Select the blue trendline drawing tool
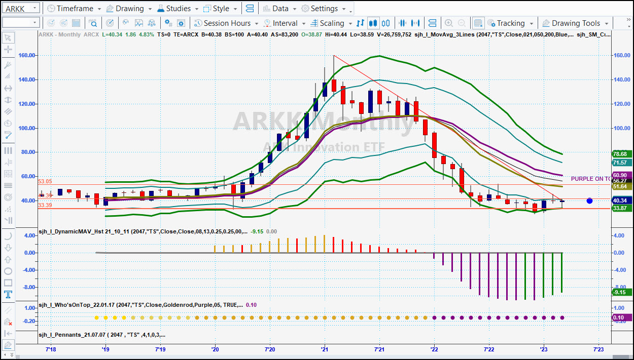634x360 pixels. click(x=8, y=135)
